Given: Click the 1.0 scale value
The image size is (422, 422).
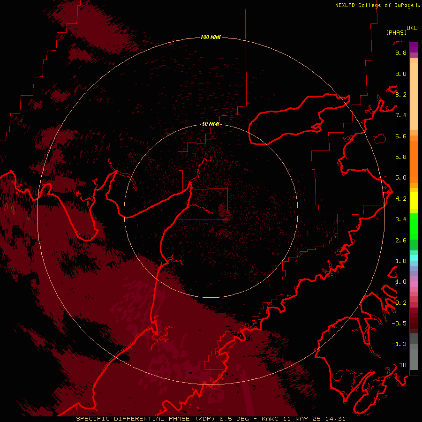Looking at the screenshot, I should click(x=401, y=282).
